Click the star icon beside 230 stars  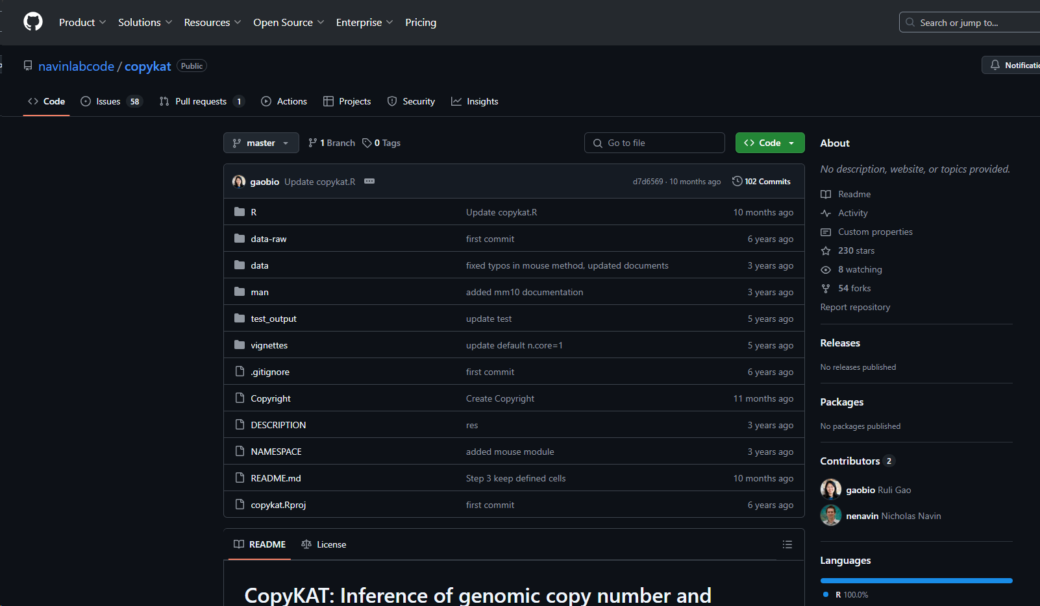[x=826, y=250]
